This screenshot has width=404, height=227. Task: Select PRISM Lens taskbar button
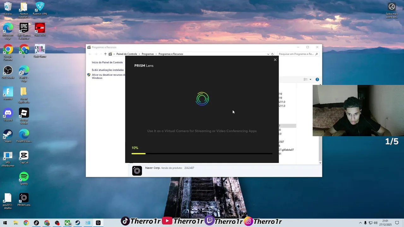(x=98, y=223)
